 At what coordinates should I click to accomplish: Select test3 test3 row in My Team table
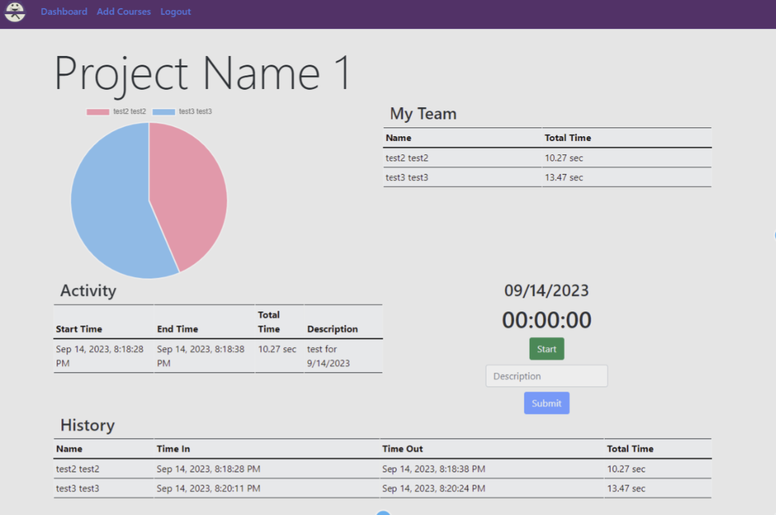(407, 177)
